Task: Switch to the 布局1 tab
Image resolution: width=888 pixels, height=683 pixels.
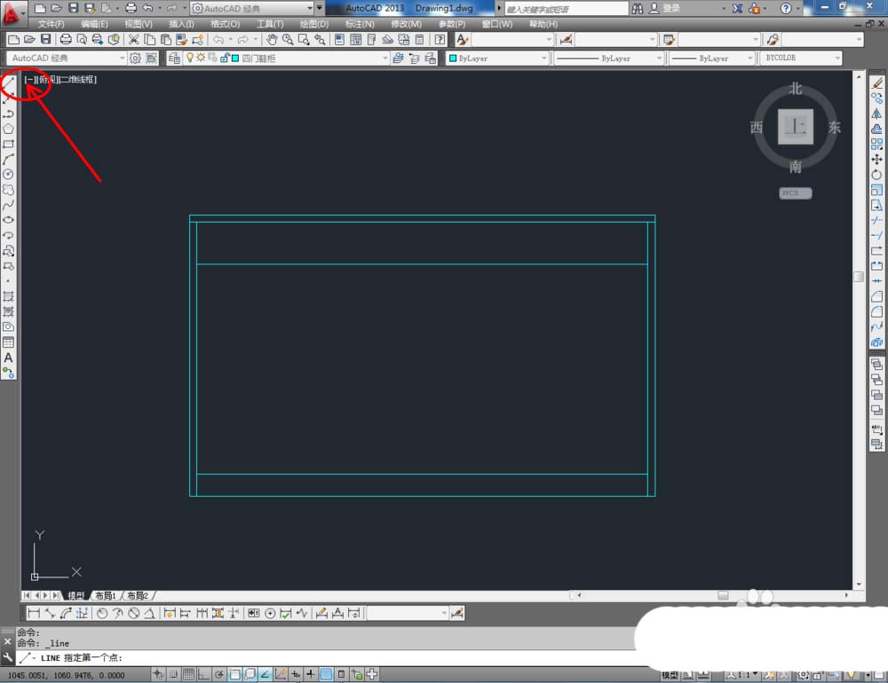Action: pos(106,595)
